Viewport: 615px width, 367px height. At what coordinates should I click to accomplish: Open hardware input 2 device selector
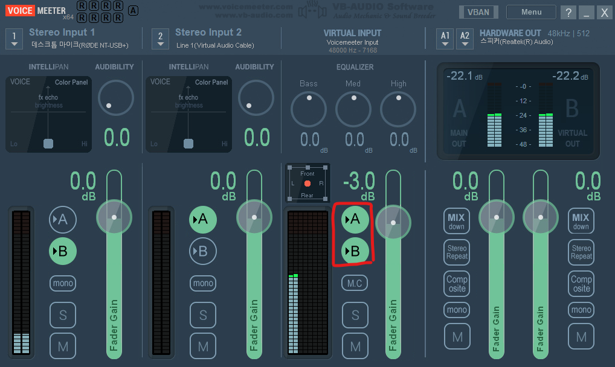click(x=161, y=39)
